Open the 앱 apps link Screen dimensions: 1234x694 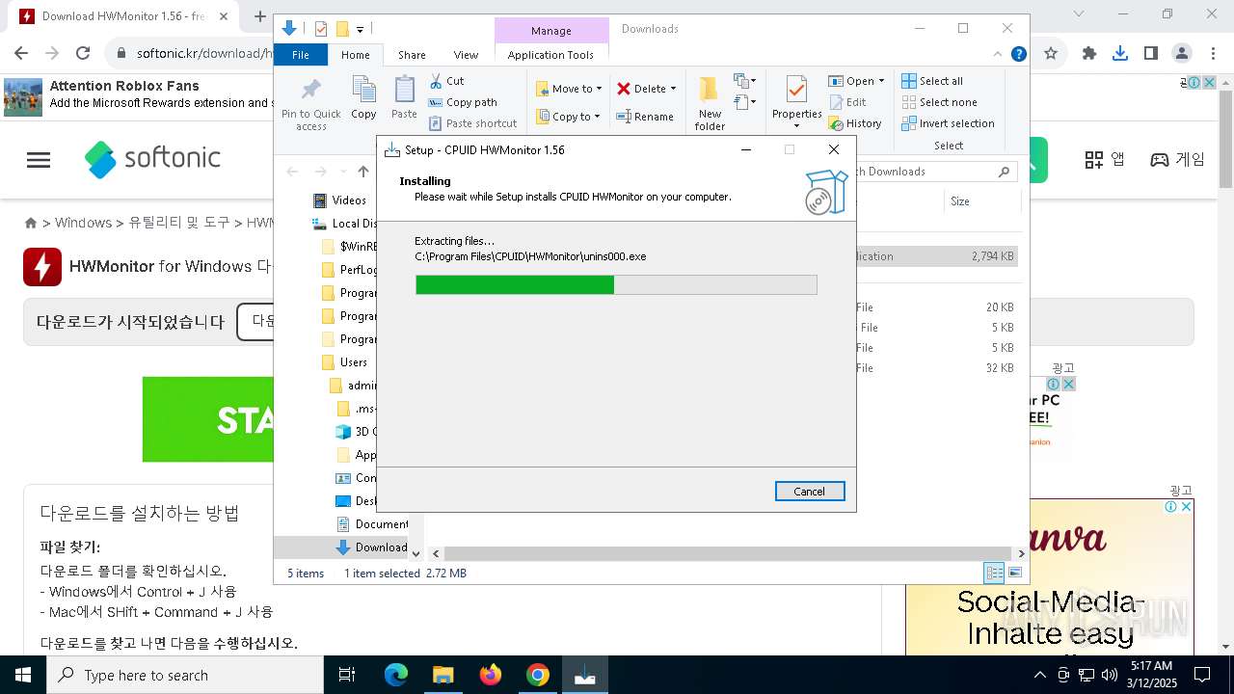(1105, 159)
